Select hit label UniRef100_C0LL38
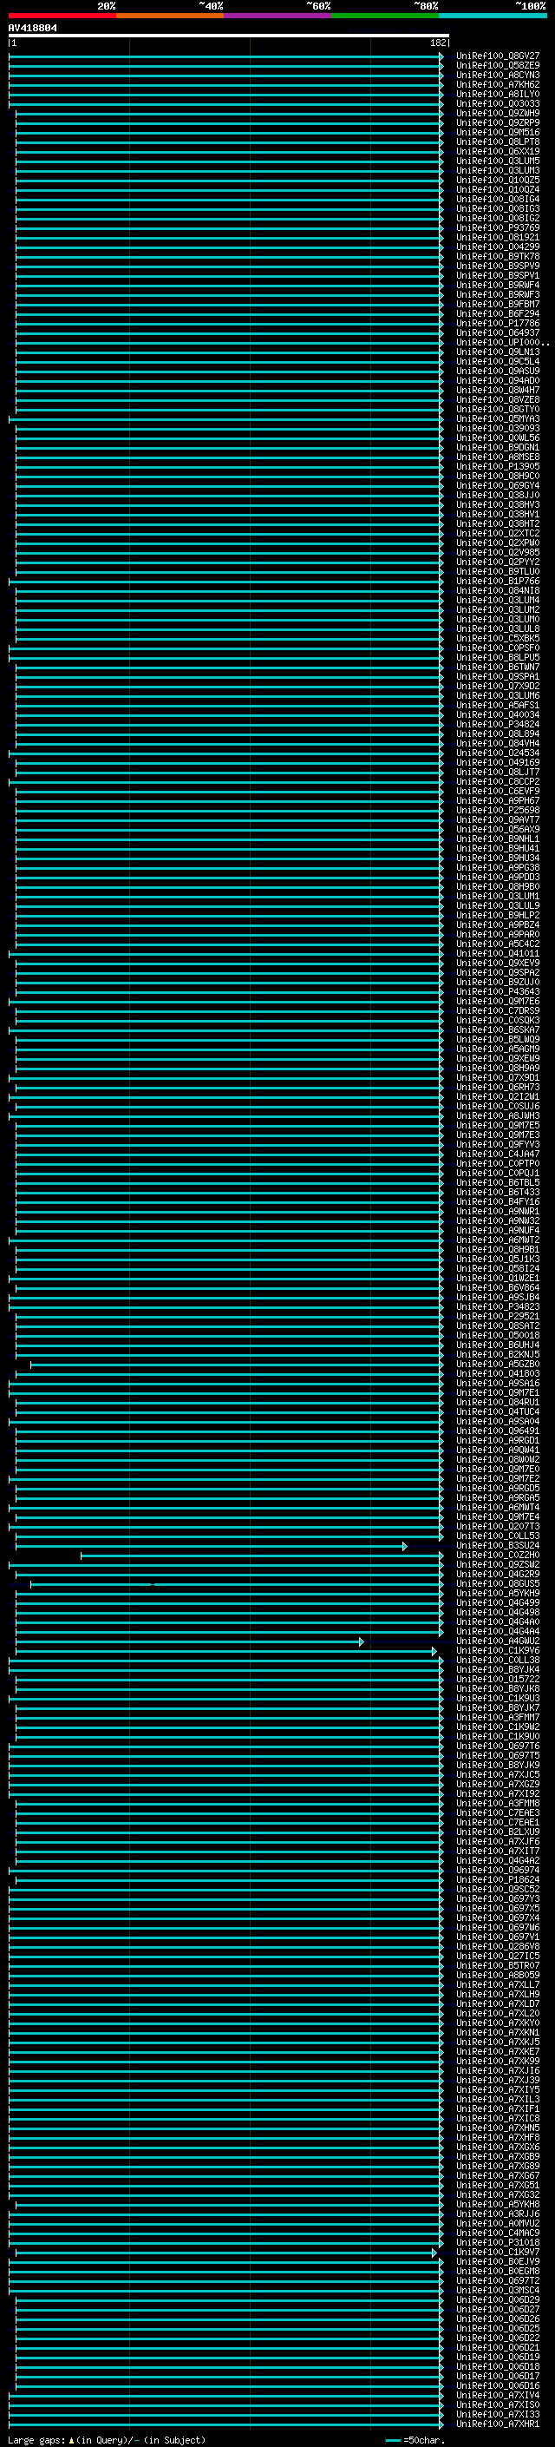 click(x=498, y=1660)
